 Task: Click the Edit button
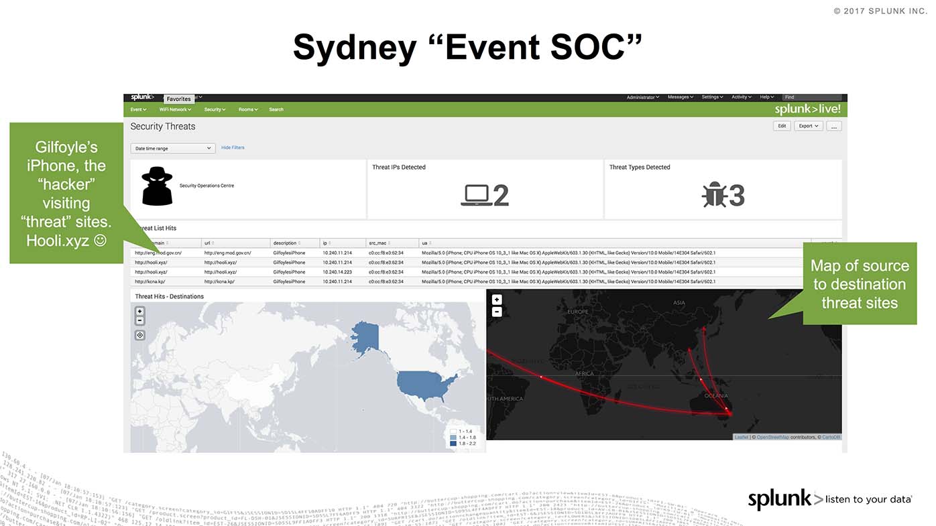(782, 126)
